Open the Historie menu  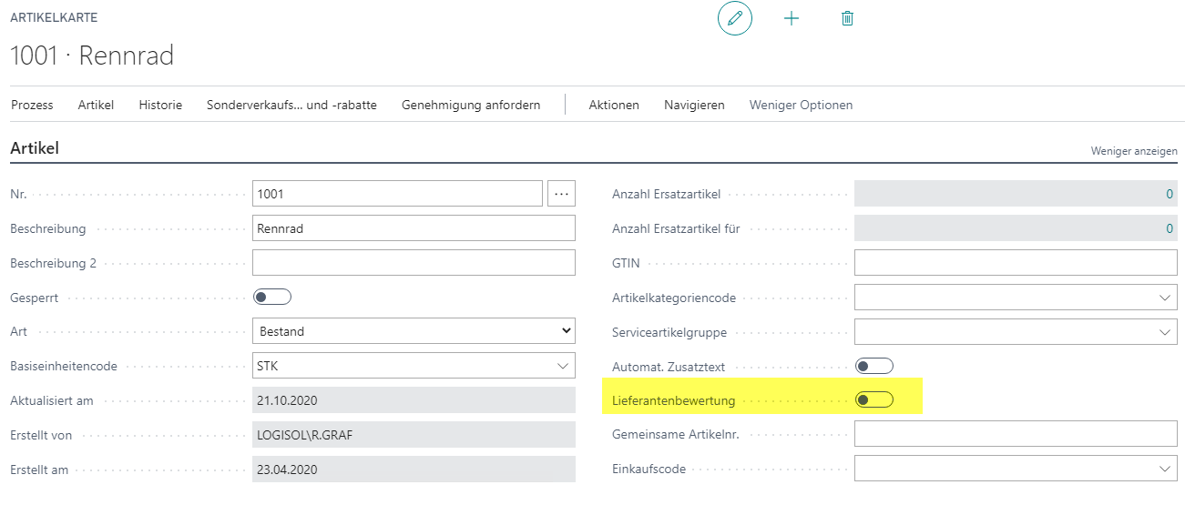(160, 105)
